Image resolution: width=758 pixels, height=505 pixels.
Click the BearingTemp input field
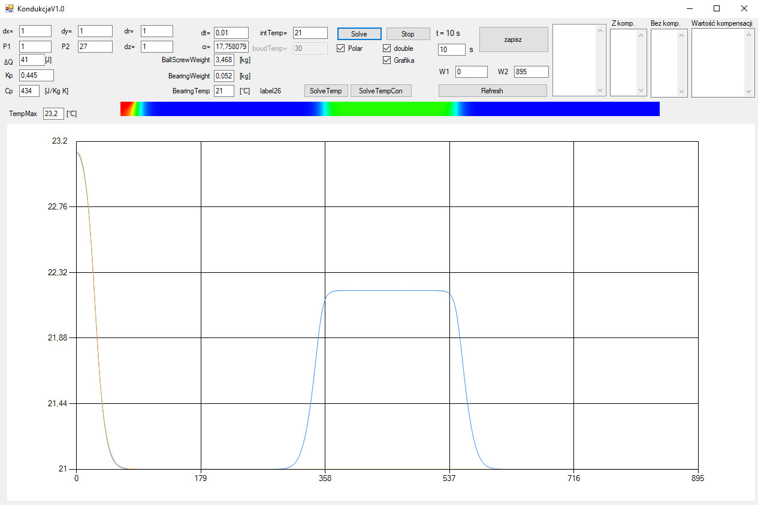[224, 91]
